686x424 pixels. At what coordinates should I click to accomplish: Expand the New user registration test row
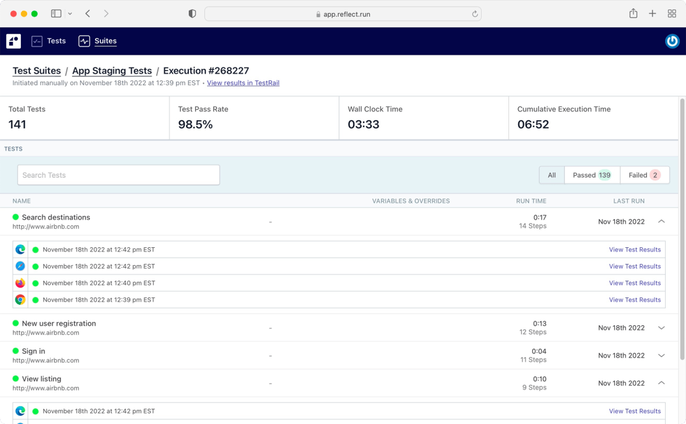pos(661,328)
